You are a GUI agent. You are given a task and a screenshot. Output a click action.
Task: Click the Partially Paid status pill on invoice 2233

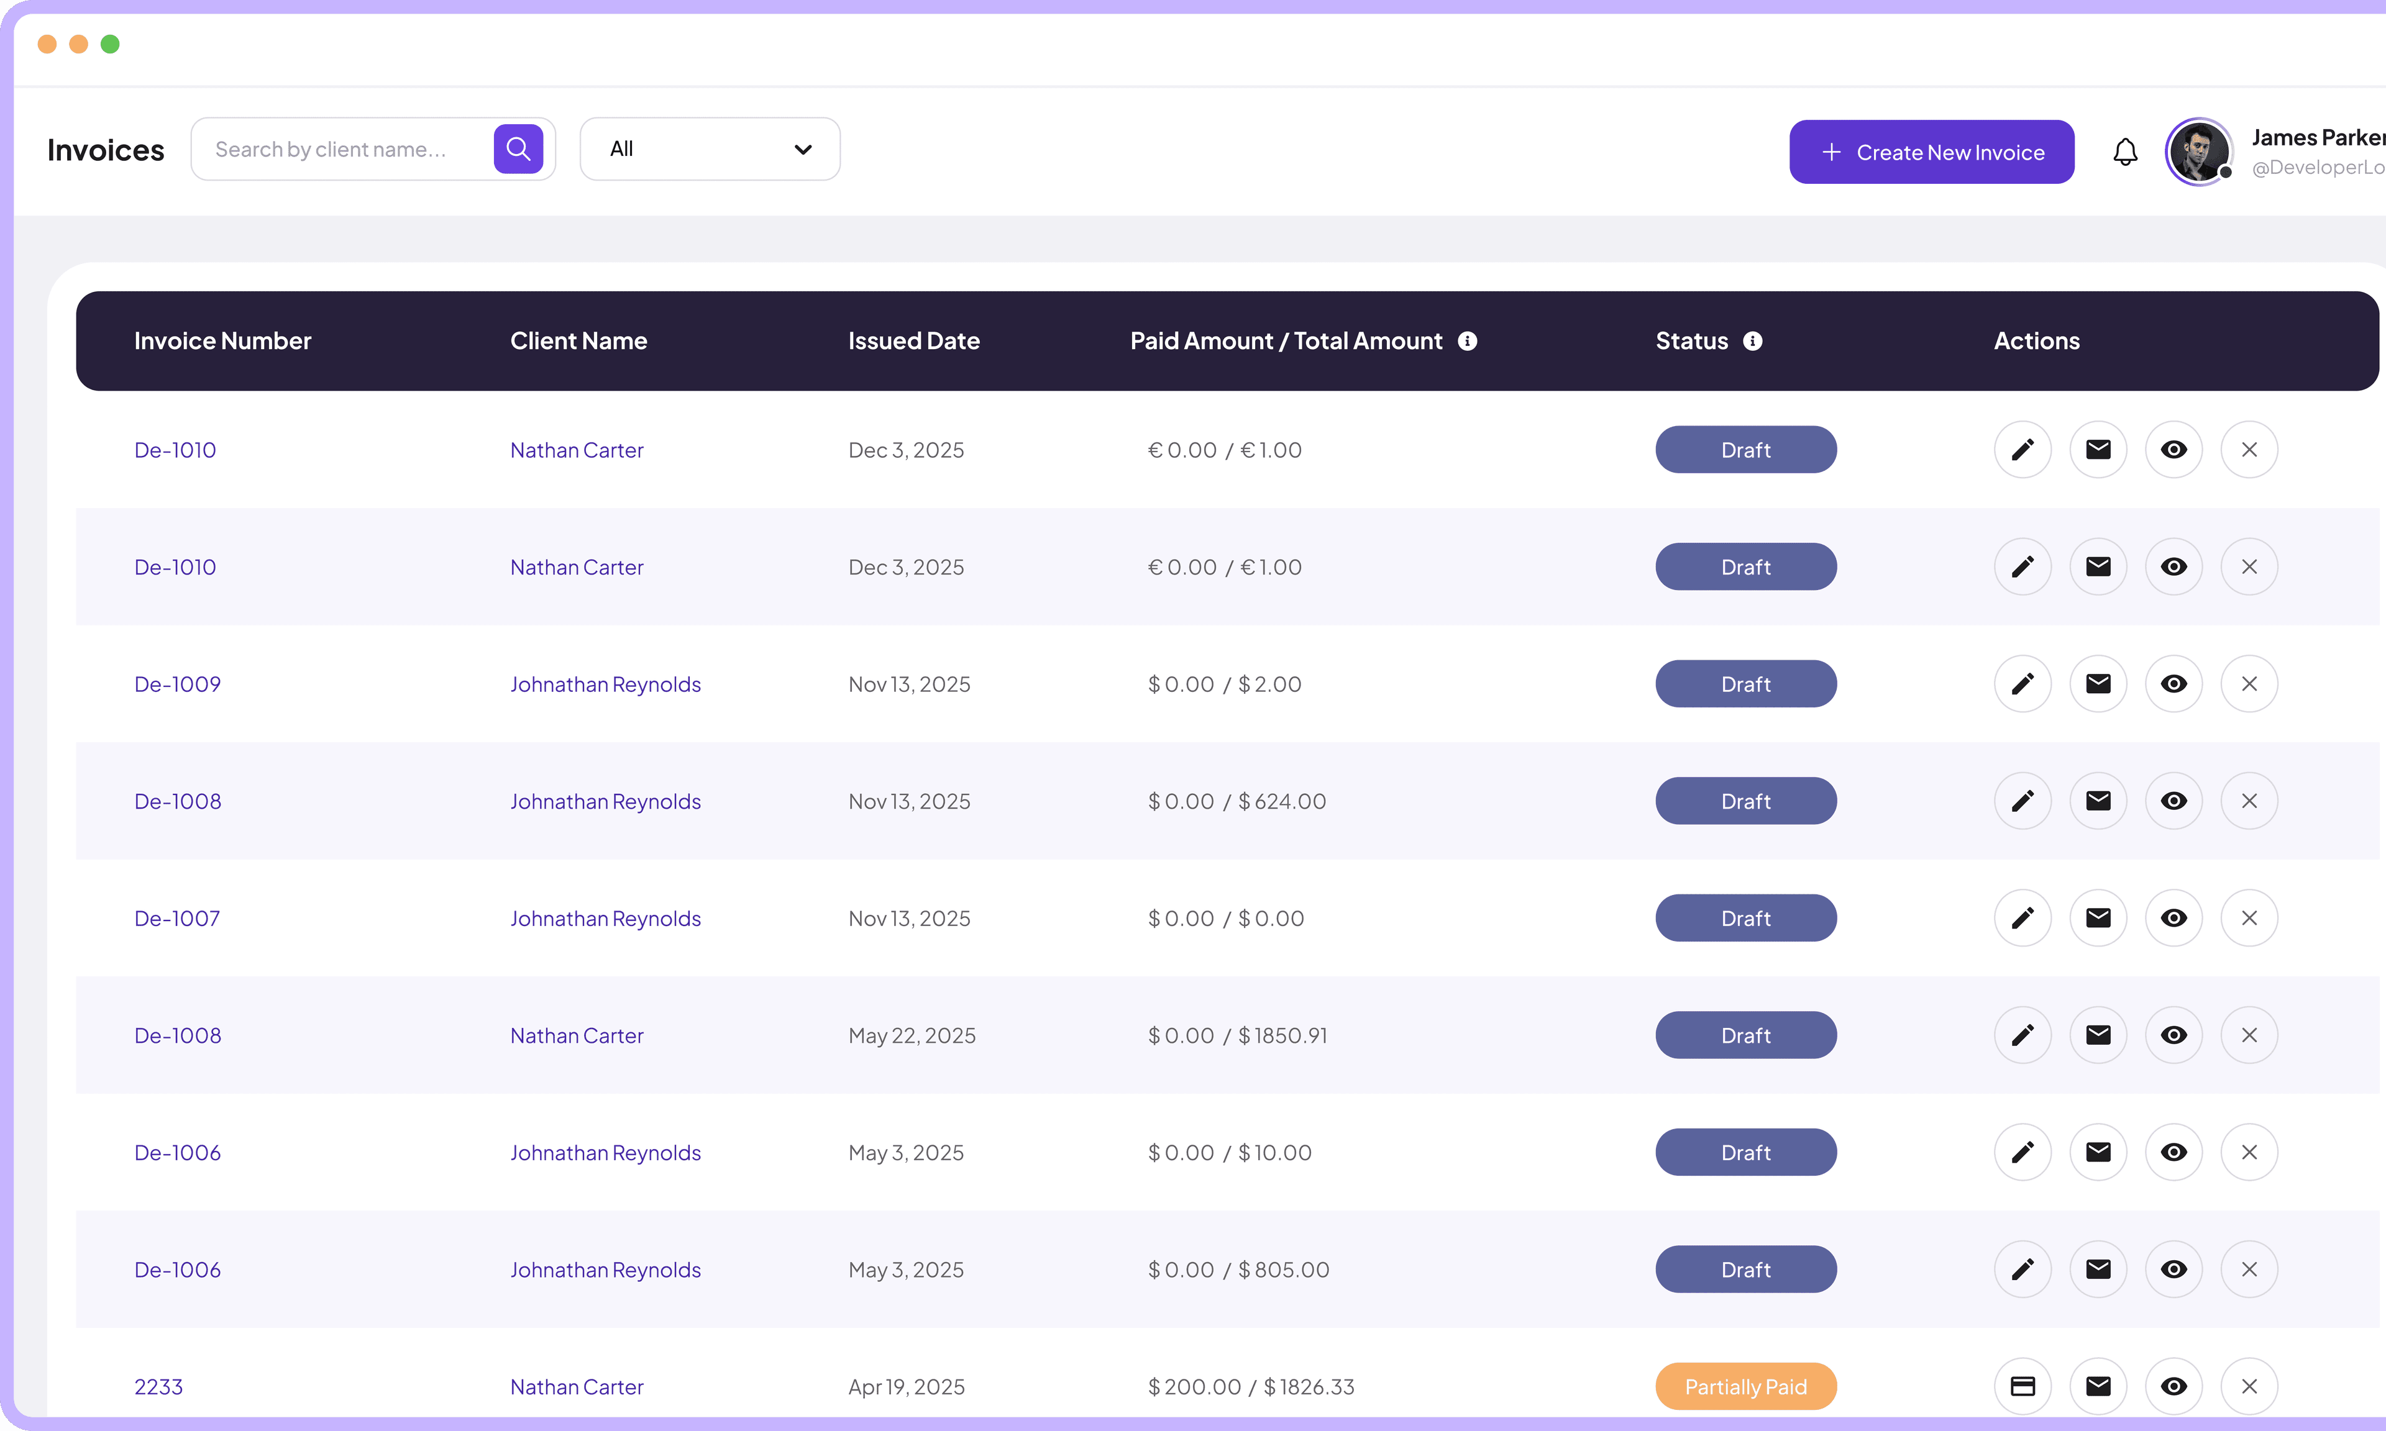point(1745,1386)
